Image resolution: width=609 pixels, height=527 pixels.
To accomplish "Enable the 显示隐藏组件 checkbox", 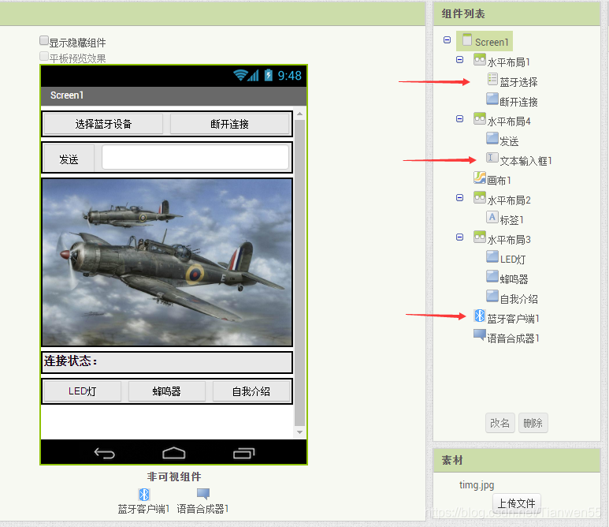I will (x=44, y=40).
